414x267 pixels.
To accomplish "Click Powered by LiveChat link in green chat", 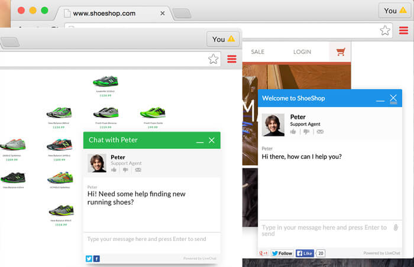I will tap(200, 258).
